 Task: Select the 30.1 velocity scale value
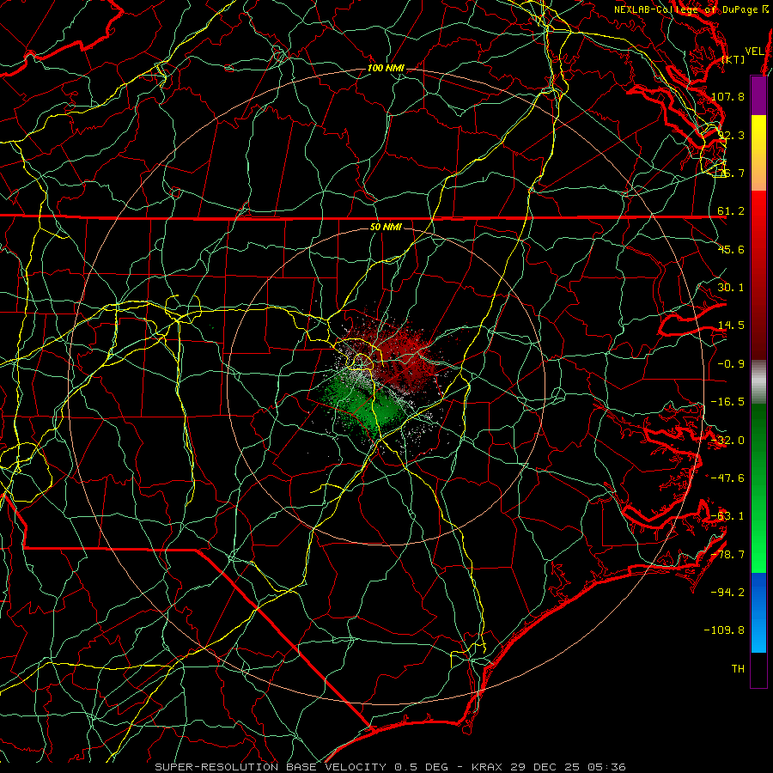pos(731,288)
